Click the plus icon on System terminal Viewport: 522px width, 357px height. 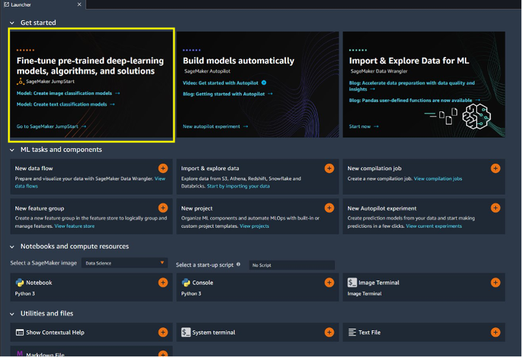(x=329, y=332)
